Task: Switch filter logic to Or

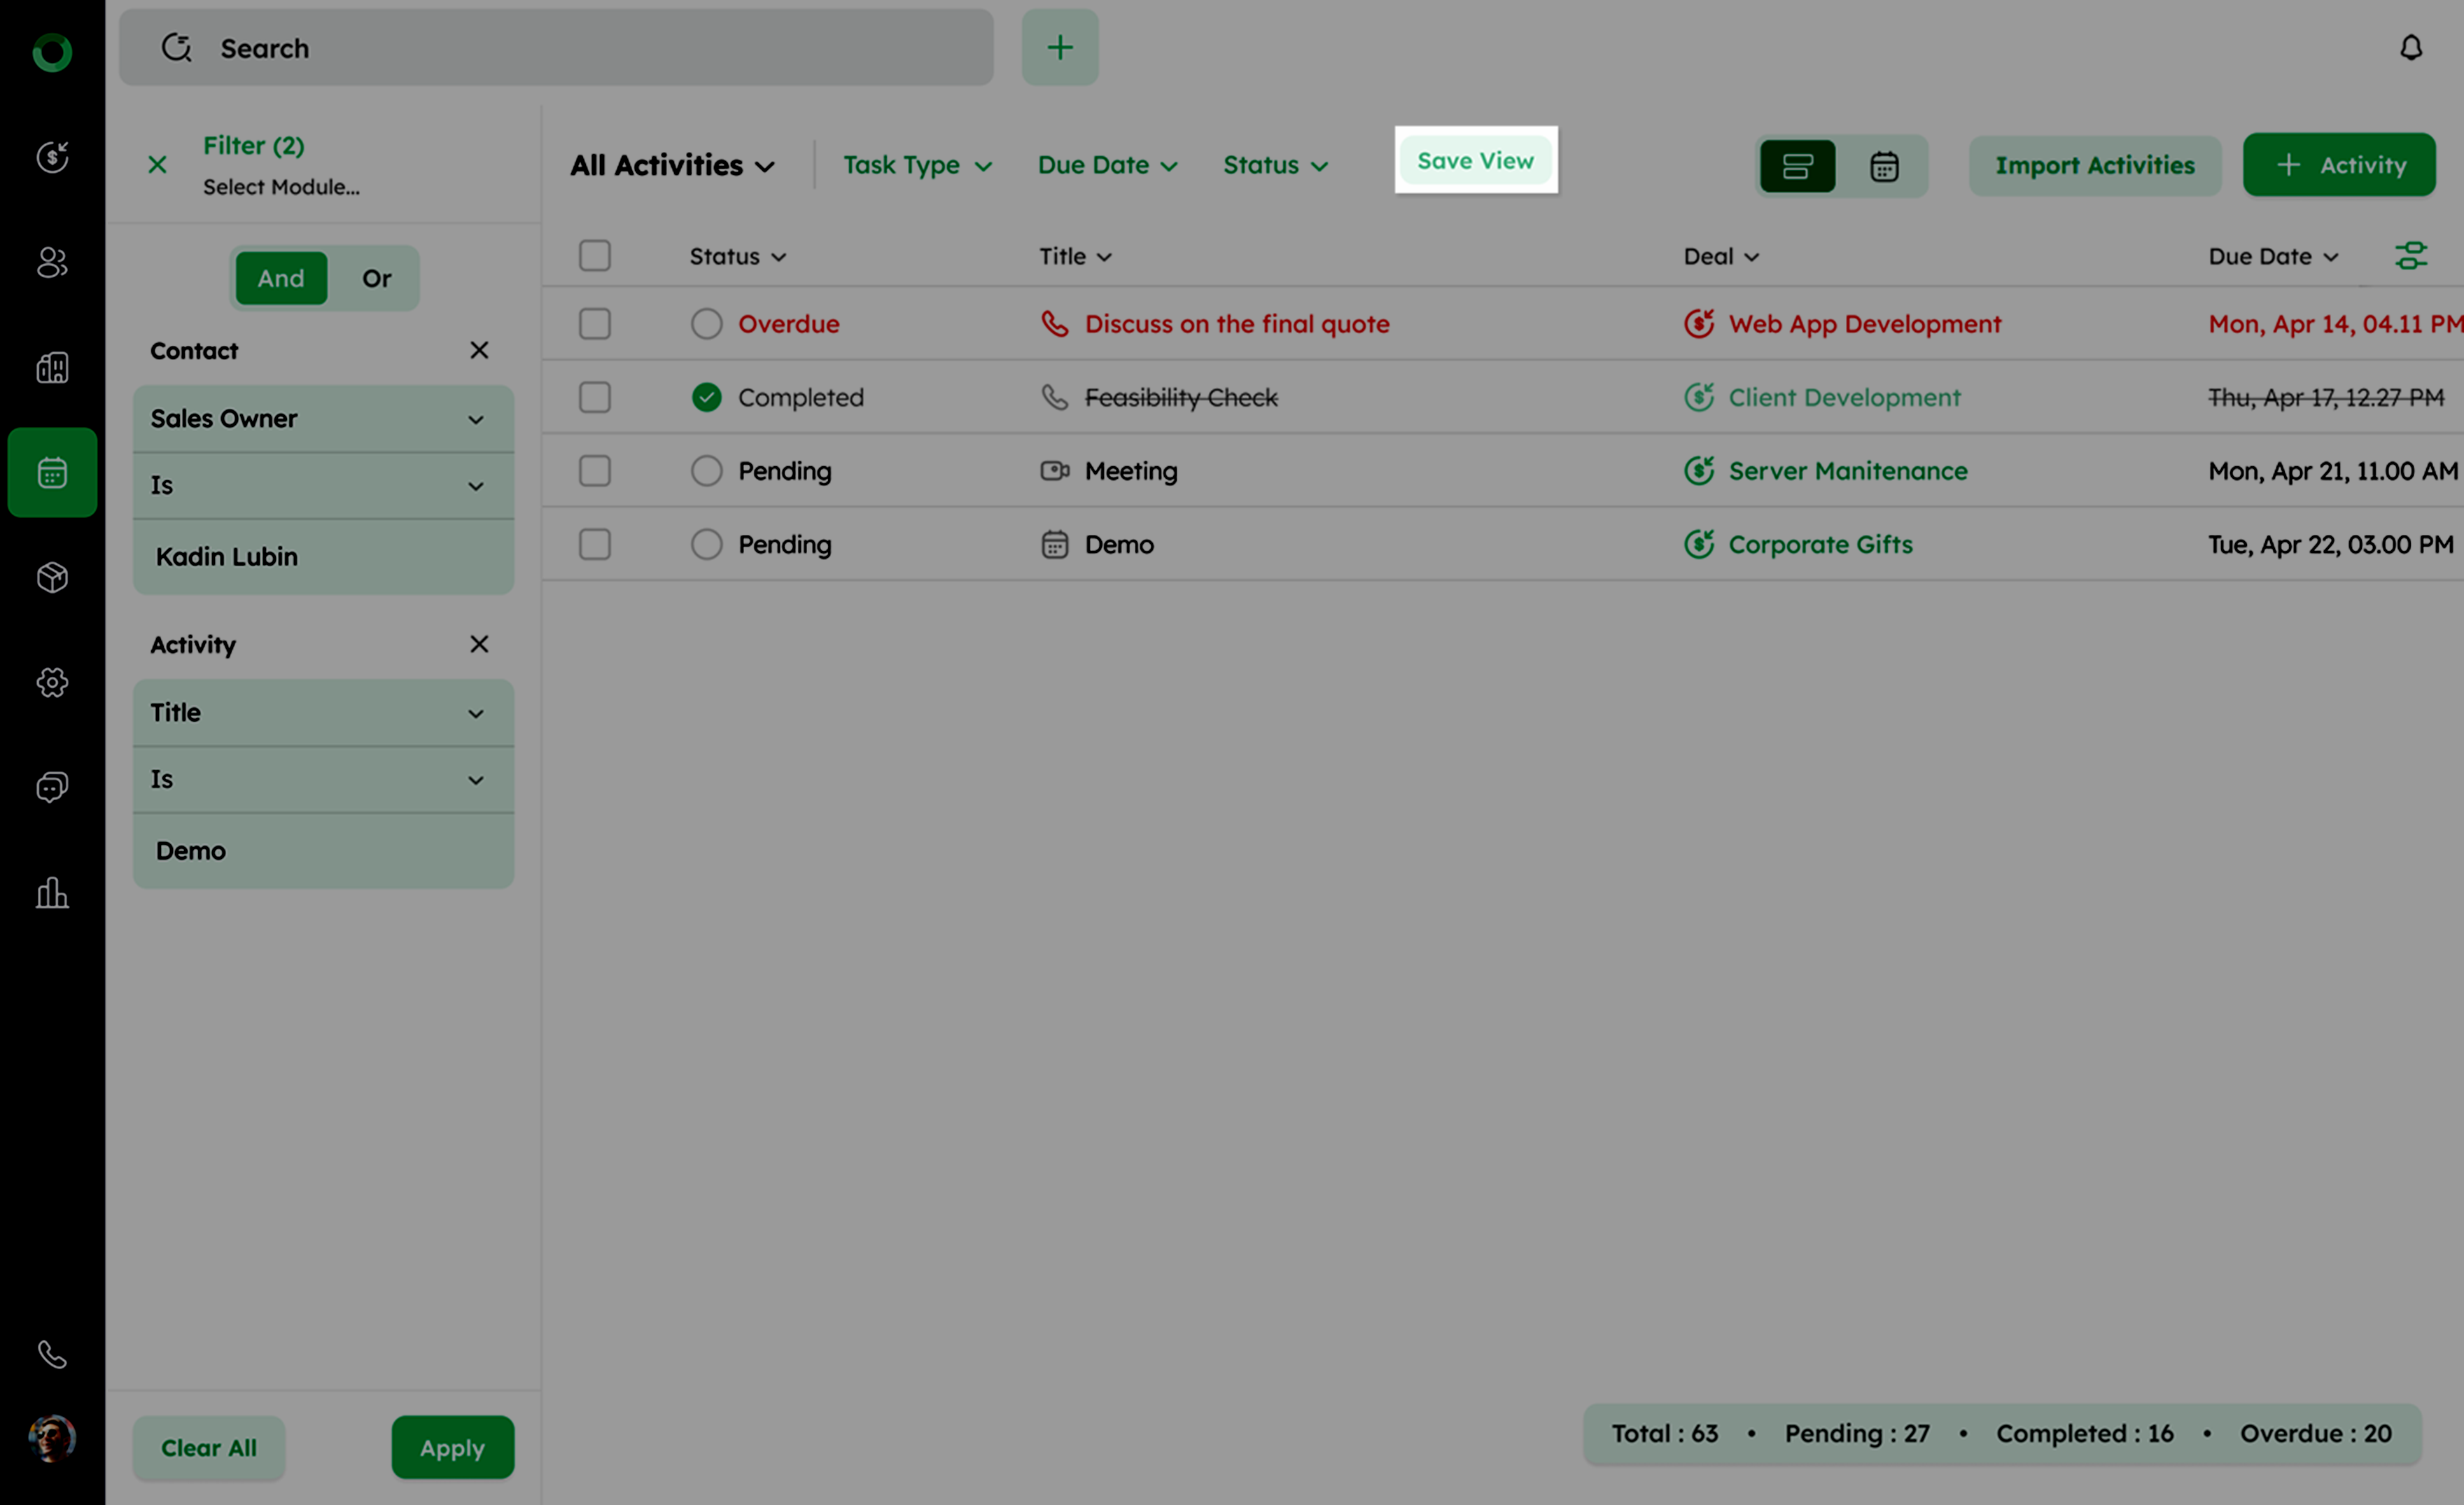Action: (376, 279)
